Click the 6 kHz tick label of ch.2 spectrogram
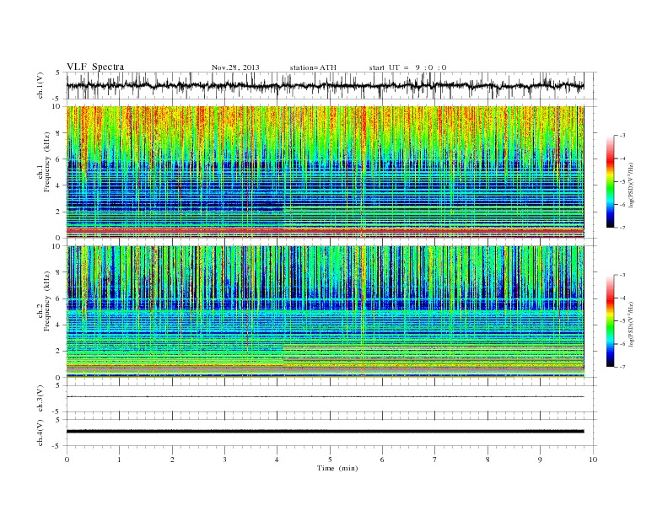This screenshot has height=516, width=668. [x=59, y=298]
